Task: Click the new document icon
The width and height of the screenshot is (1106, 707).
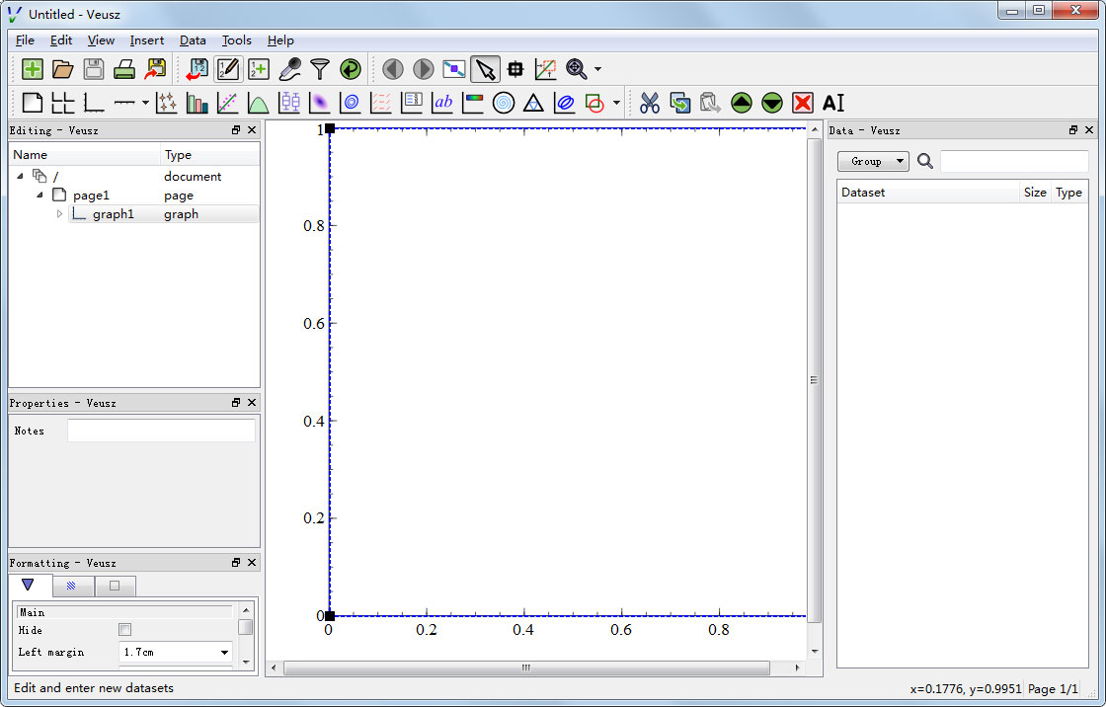Action: pos(33,69)
